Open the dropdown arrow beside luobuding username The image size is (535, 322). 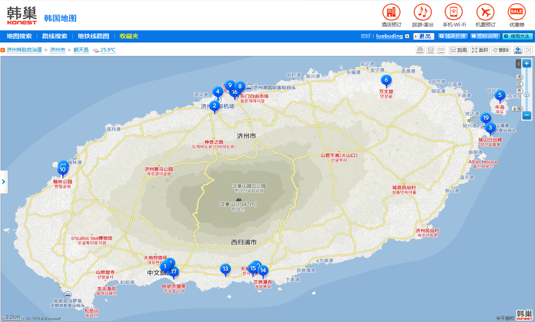(407, 37)
